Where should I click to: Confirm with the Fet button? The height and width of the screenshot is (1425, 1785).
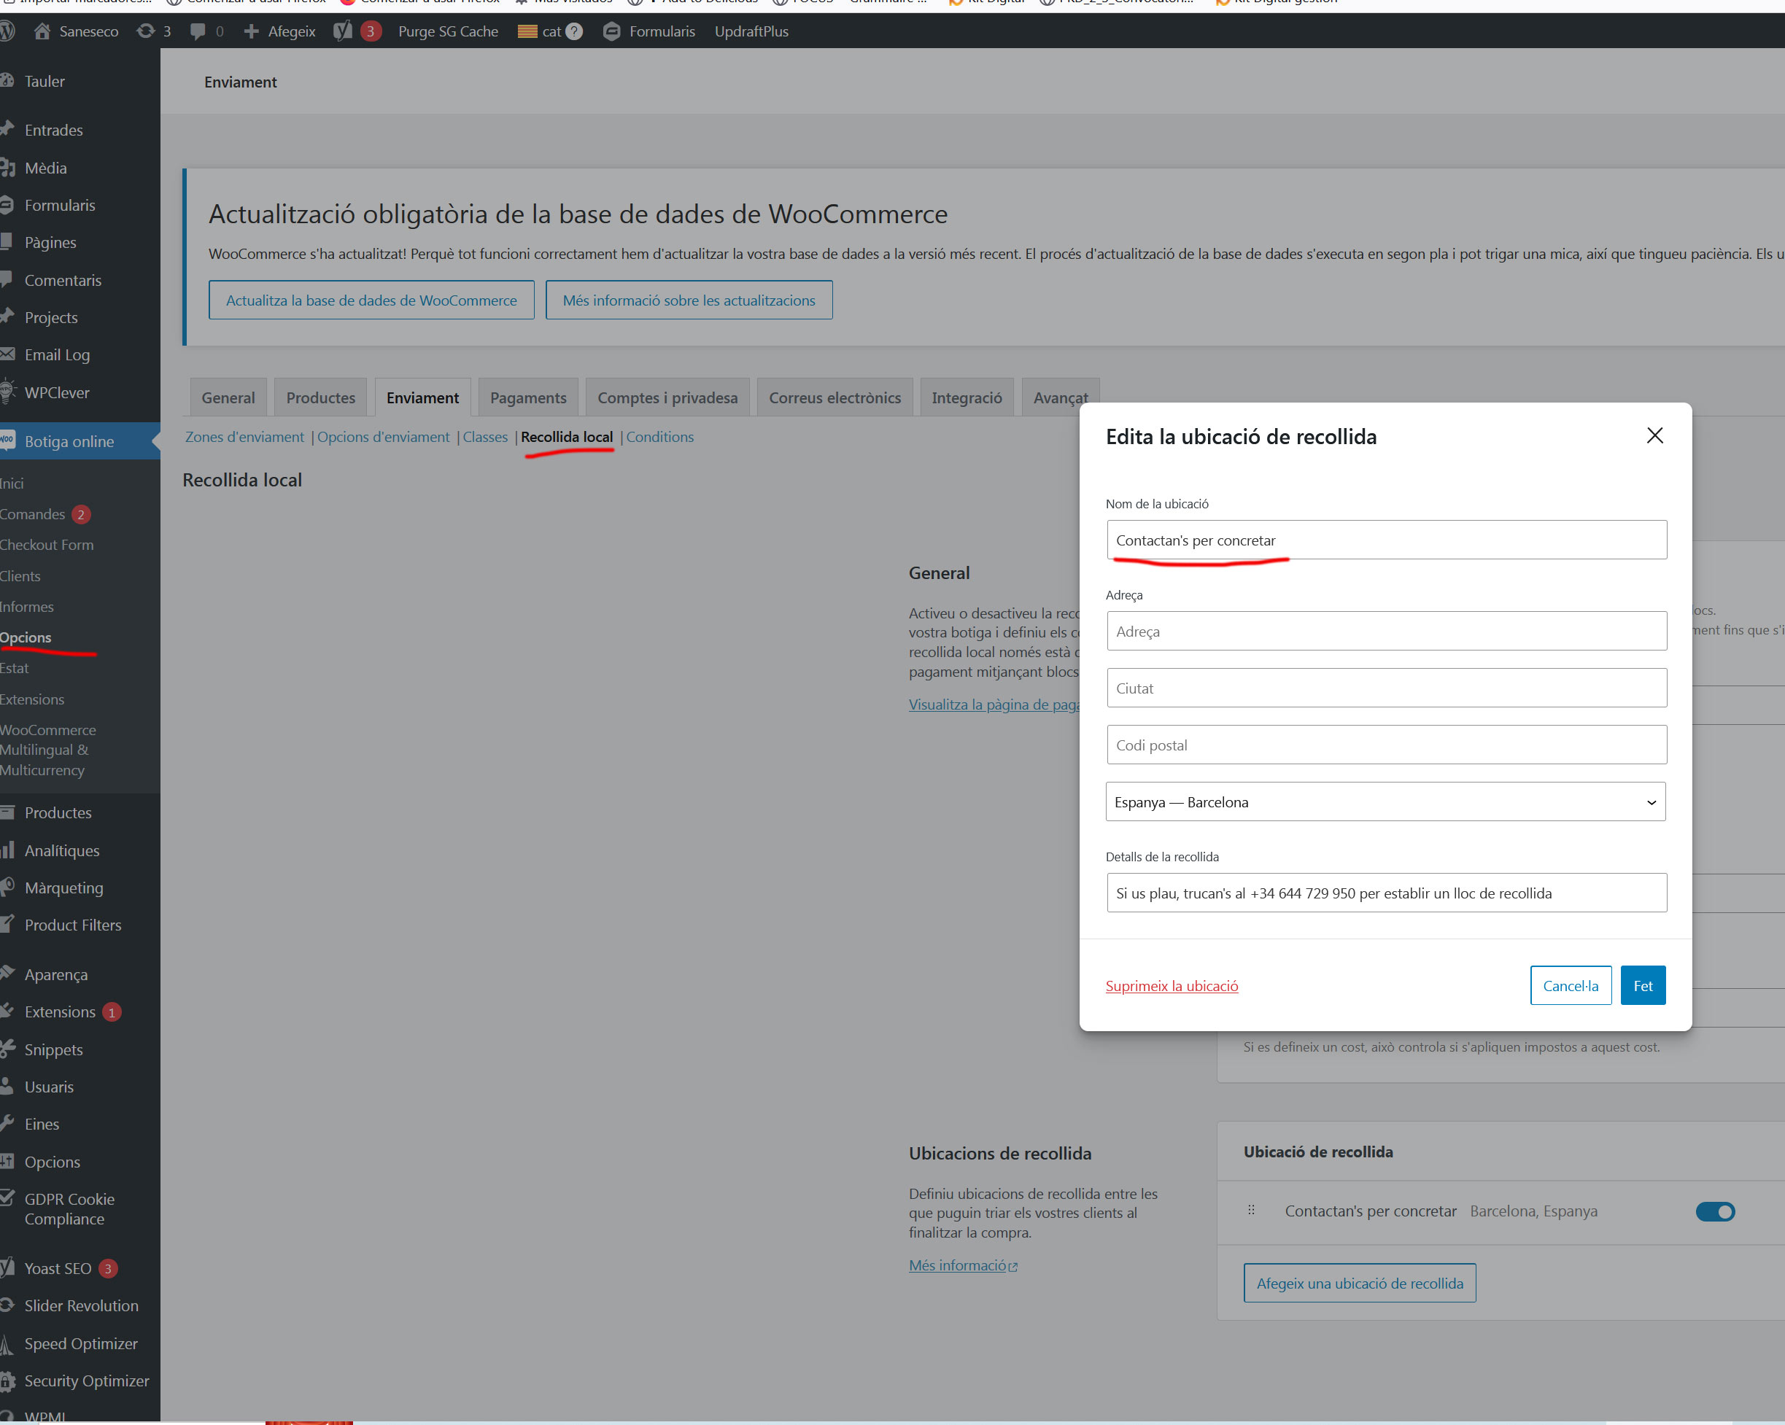tap(1643, 985)
